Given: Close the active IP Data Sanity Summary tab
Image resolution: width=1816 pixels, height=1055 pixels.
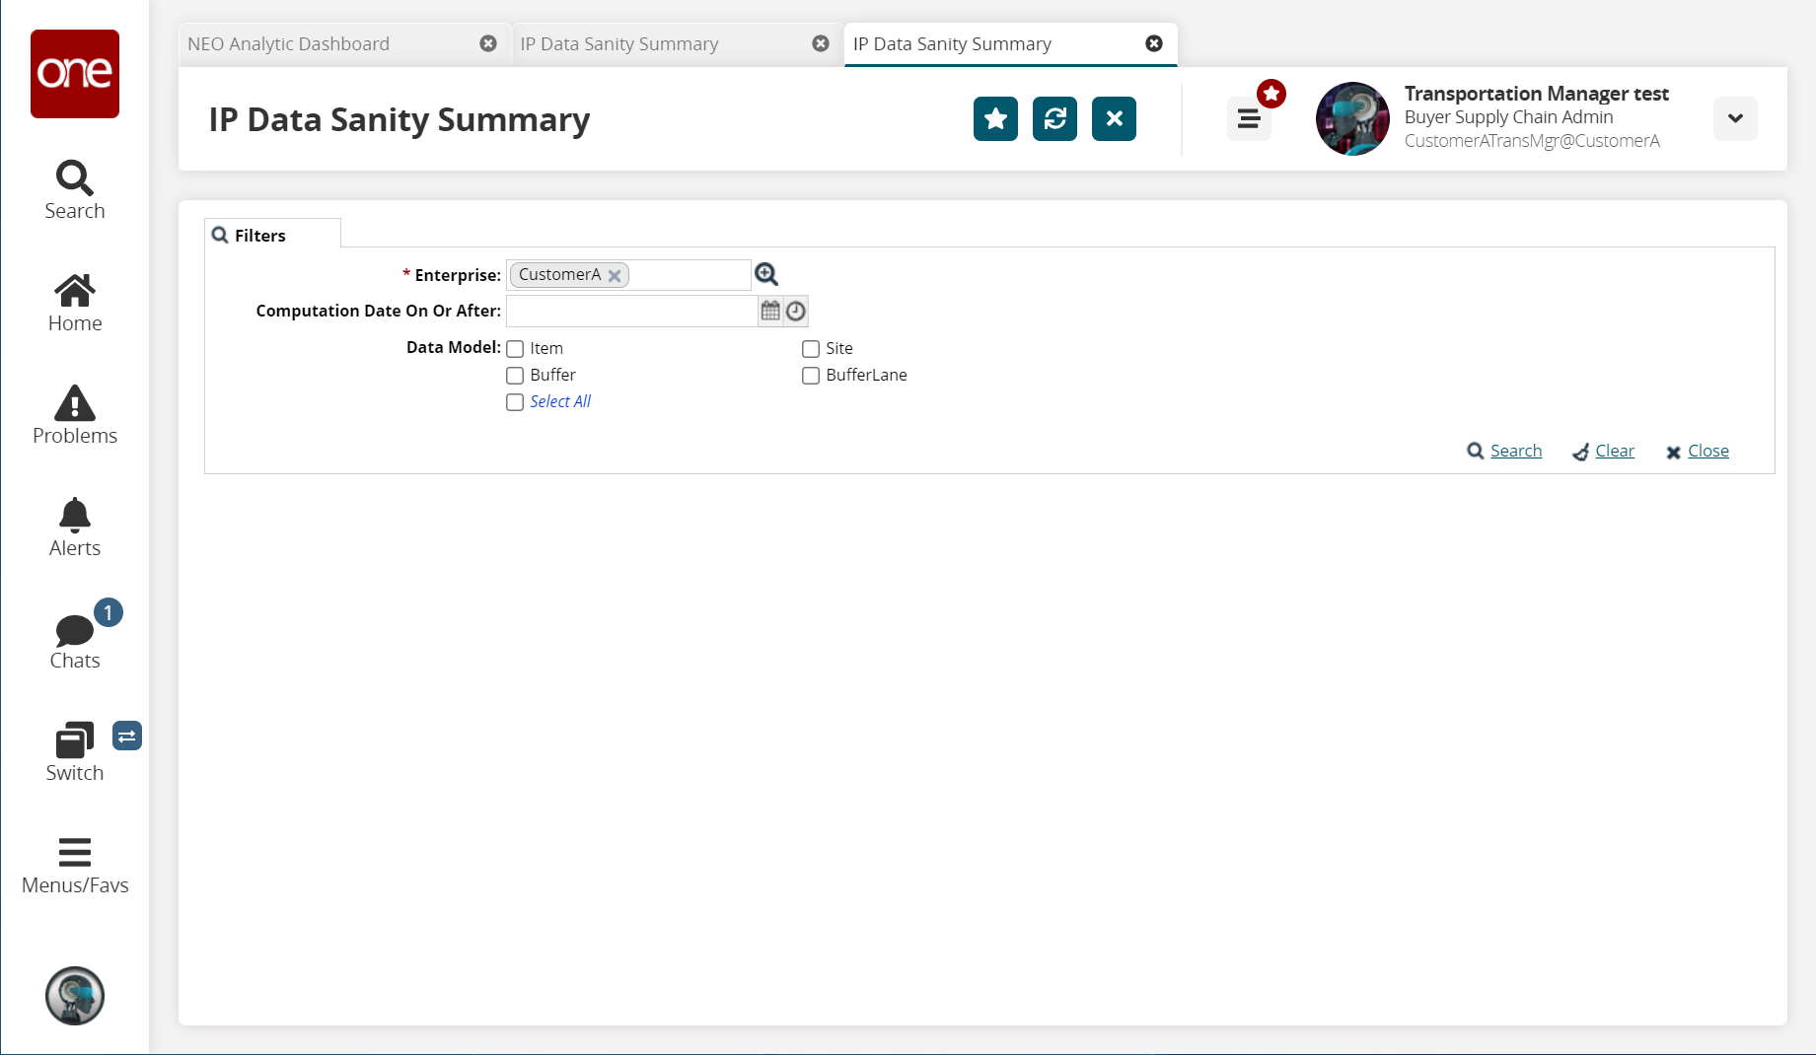Looking at the screenshot, I should click(x=1154, y=43).
